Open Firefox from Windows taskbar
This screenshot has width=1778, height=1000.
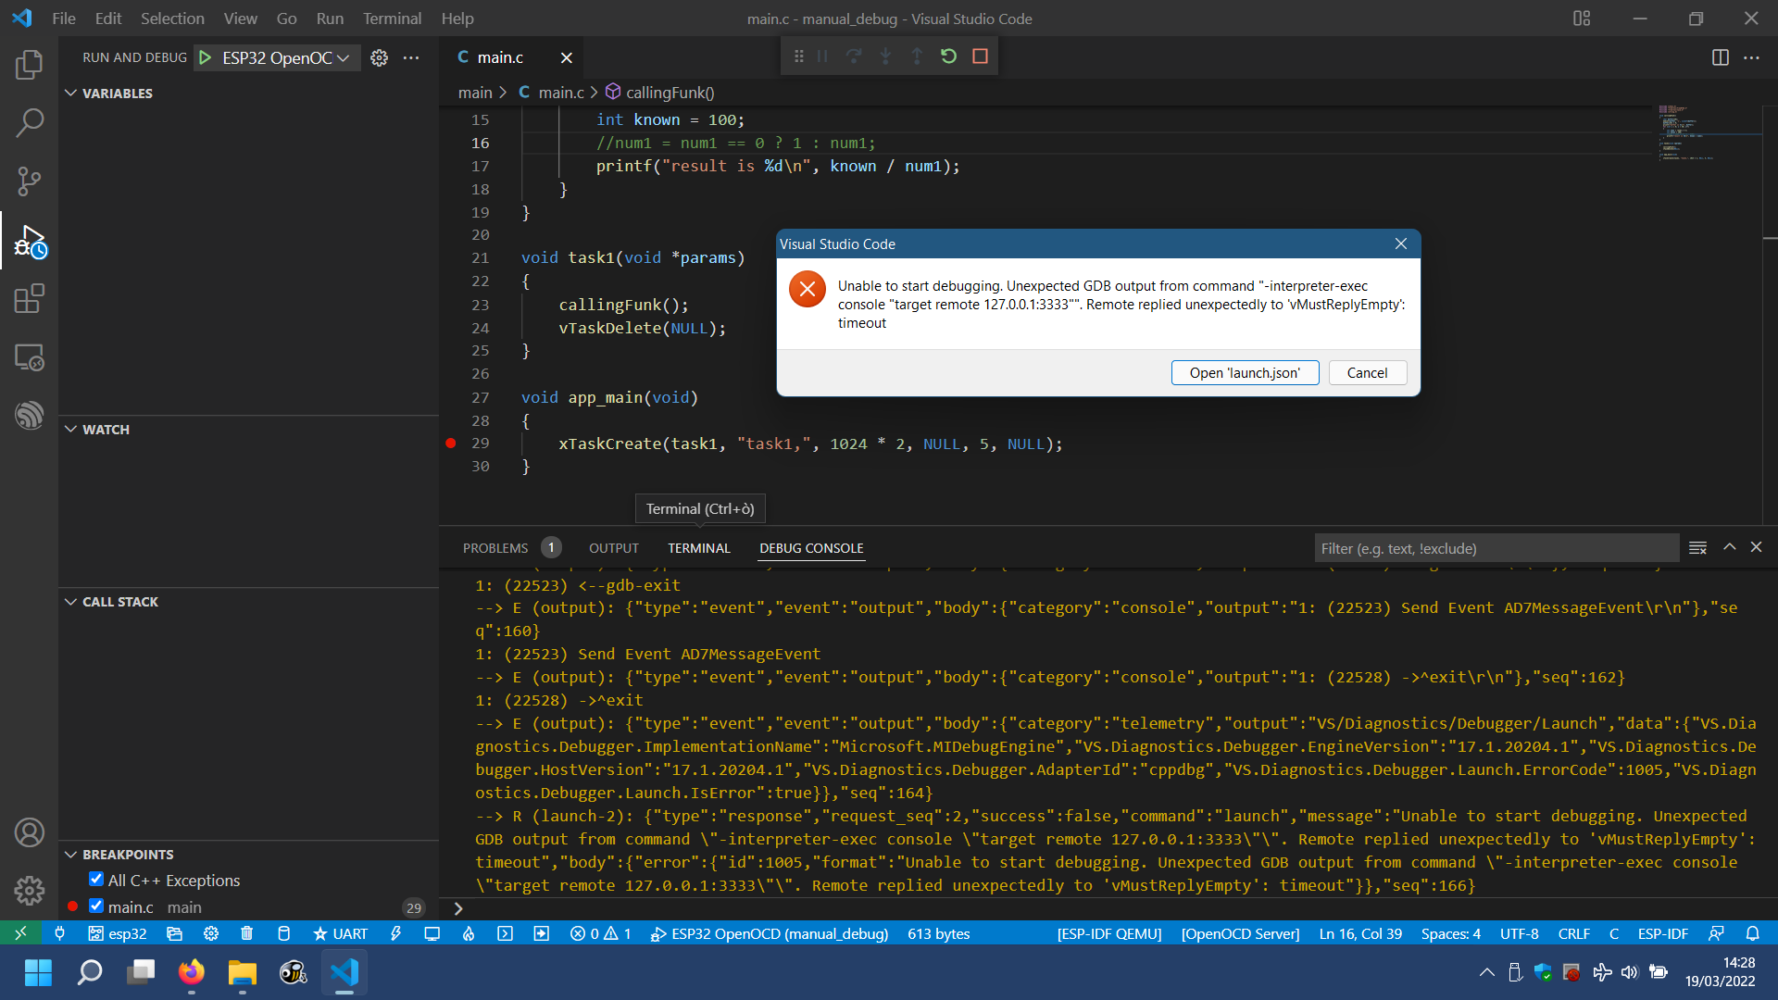coord(192,972)
